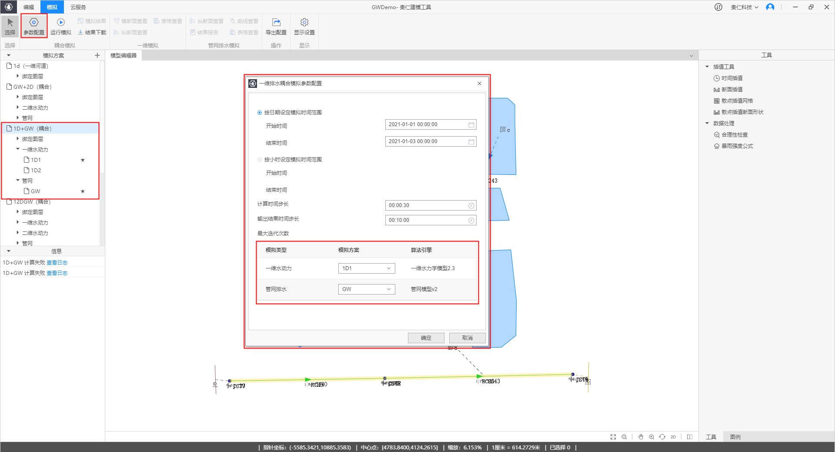
Task: Open 显示设置 display settings gear
Action: point(304,23)
